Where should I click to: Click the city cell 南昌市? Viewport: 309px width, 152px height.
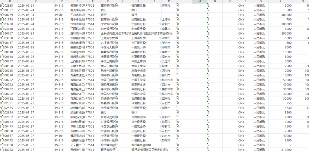click(x=169, y=29)
